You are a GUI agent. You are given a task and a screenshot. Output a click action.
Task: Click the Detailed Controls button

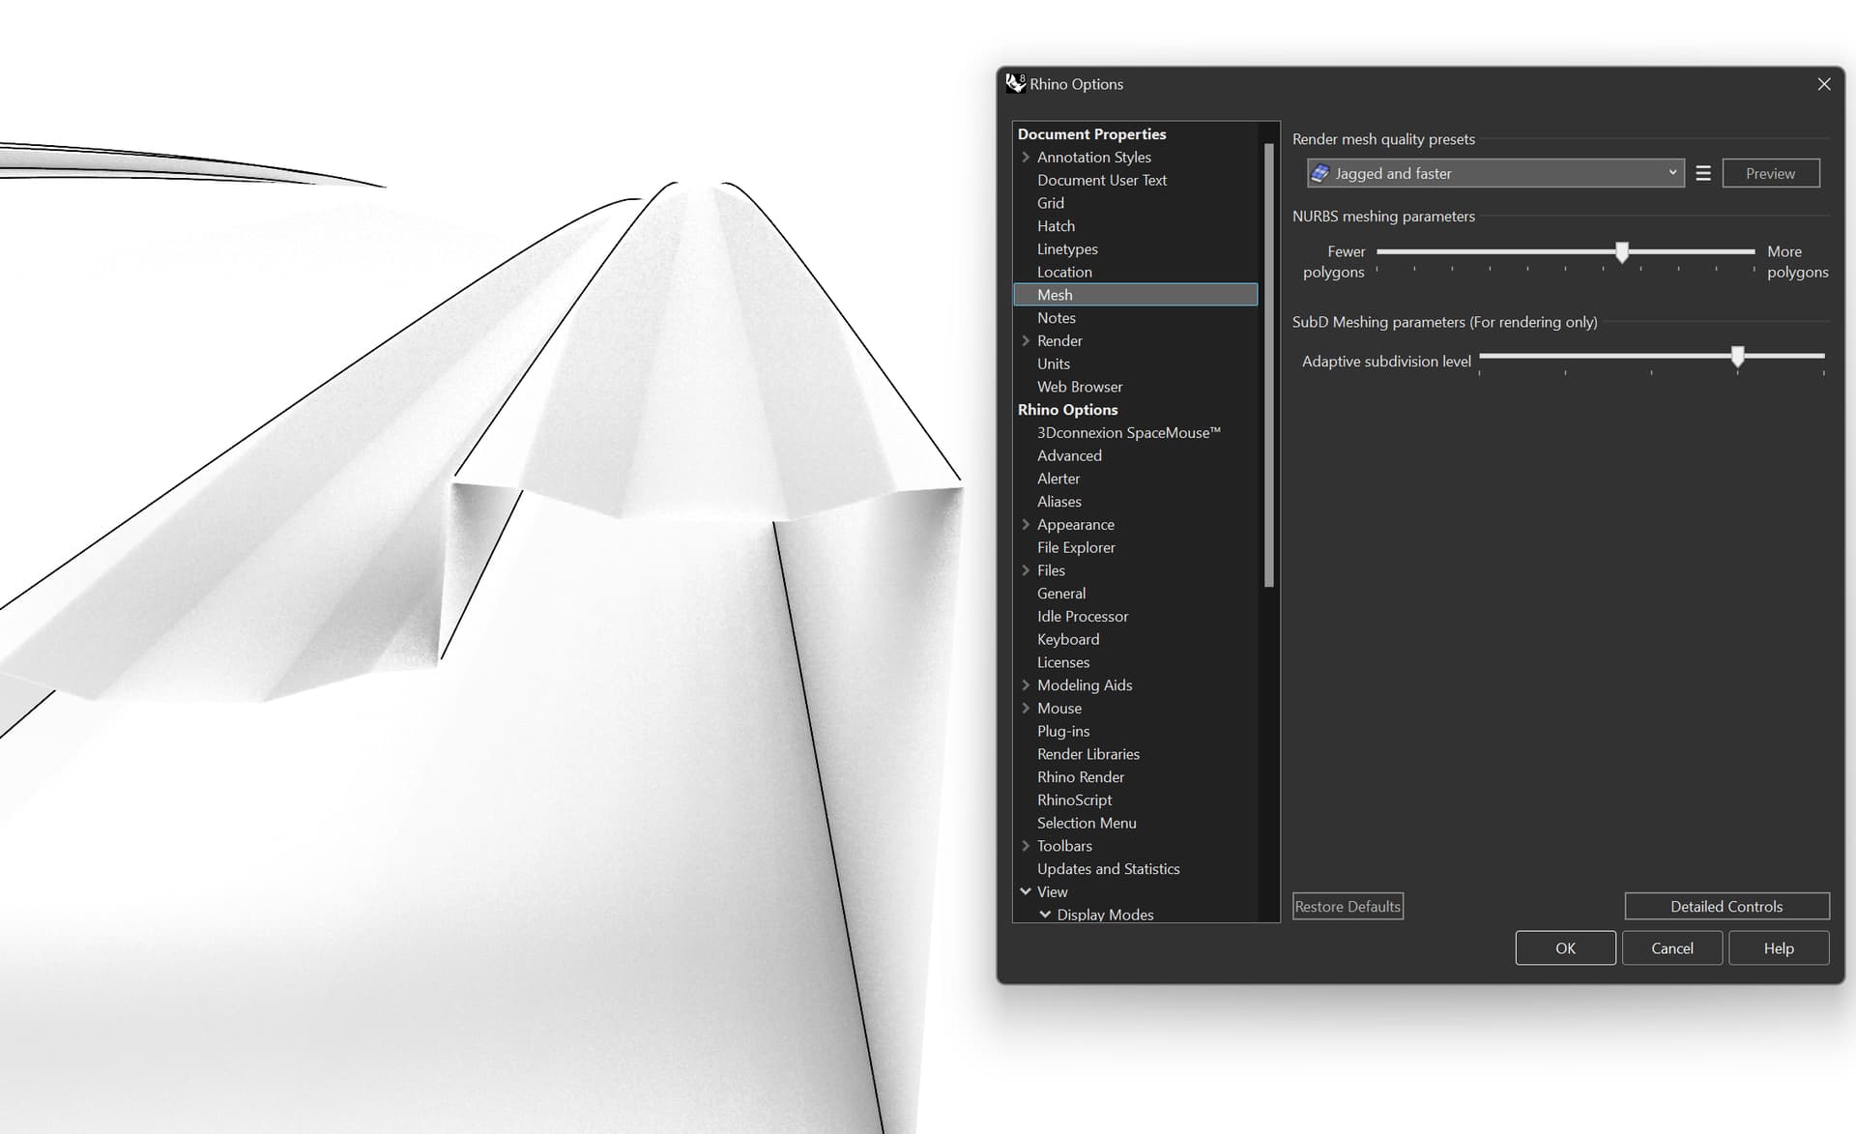pyautogui.click(x=1725, y=906)
